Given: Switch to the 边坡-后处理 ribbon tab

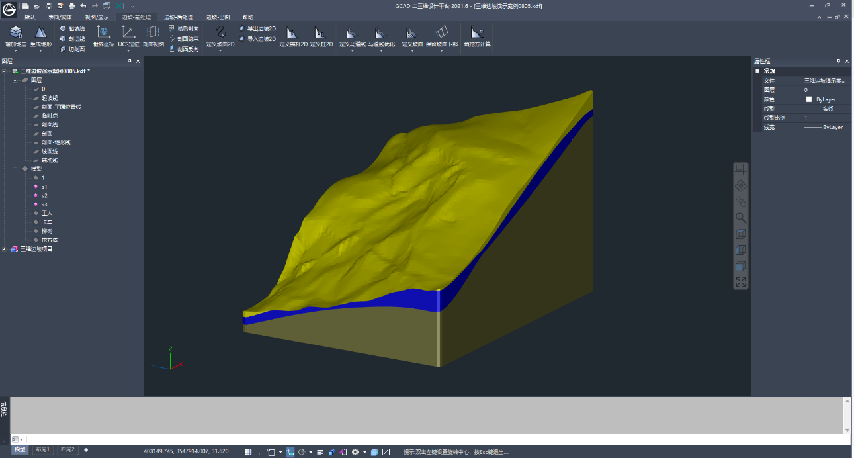Looking at the screenshot, I should 179,17.
